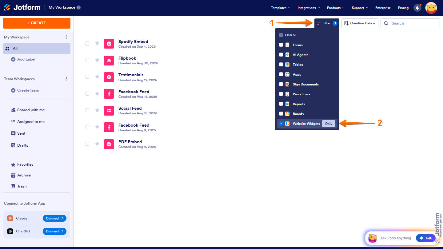Click the Only button for Website Widgets
Viewport: 443px width, 249px height.
(x=329, y=124)
